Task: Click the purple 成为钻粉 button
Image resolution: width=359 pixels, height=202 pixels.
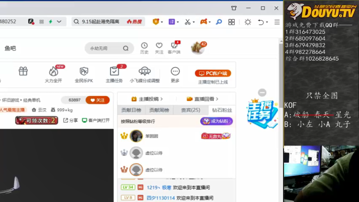Action: [x=216, y=121]
